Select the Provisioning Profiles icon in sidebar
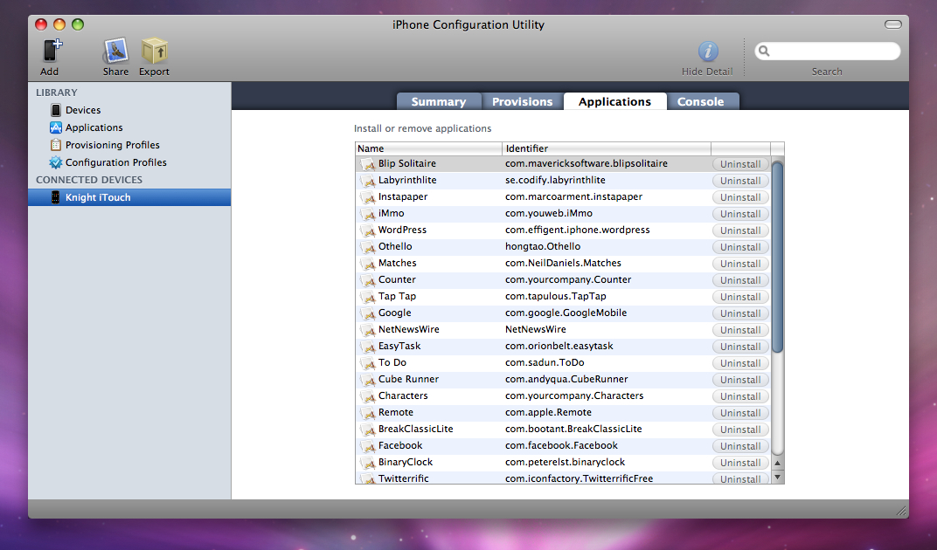 click(56, 145)
